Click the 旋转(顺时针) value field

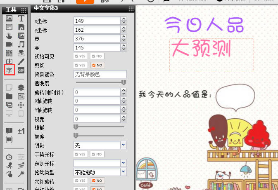tap(97, 92)
